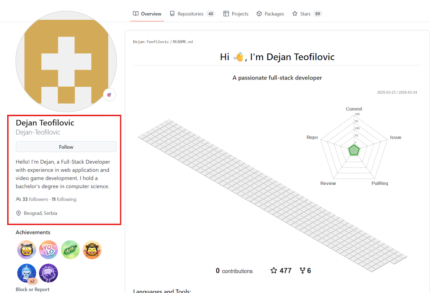430x293 pixels.
Task: Click the Starstruck achievement badge
Action: [x=27, y=250]
